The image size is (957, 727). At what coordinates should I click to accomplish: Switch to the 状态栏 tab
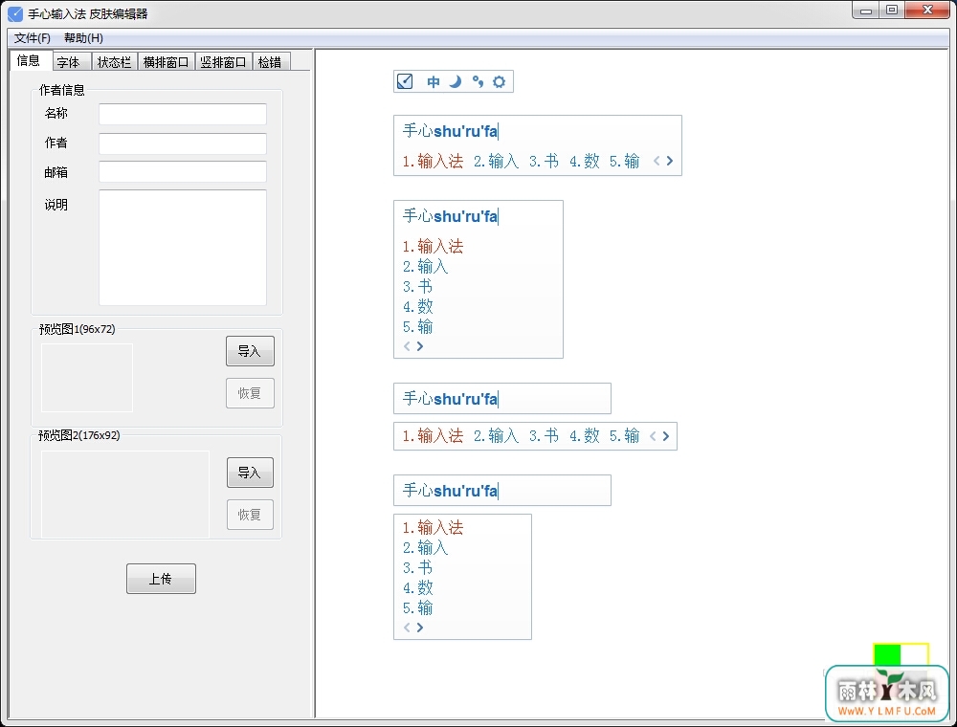pyautogui.click(x=114, y=62)
